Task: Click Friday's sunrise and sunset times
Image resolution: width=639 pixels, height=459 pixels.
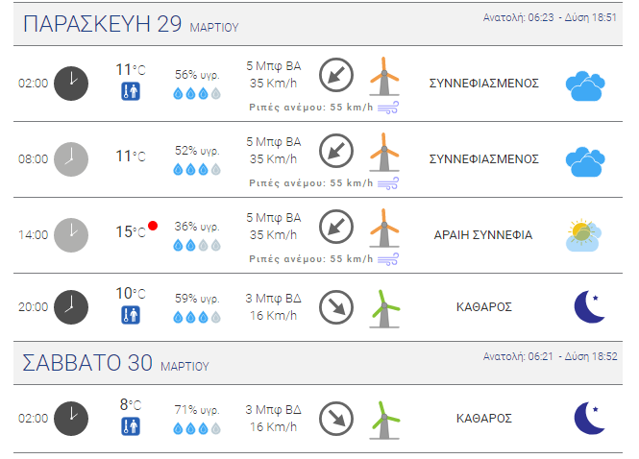Action: point(550,17)
